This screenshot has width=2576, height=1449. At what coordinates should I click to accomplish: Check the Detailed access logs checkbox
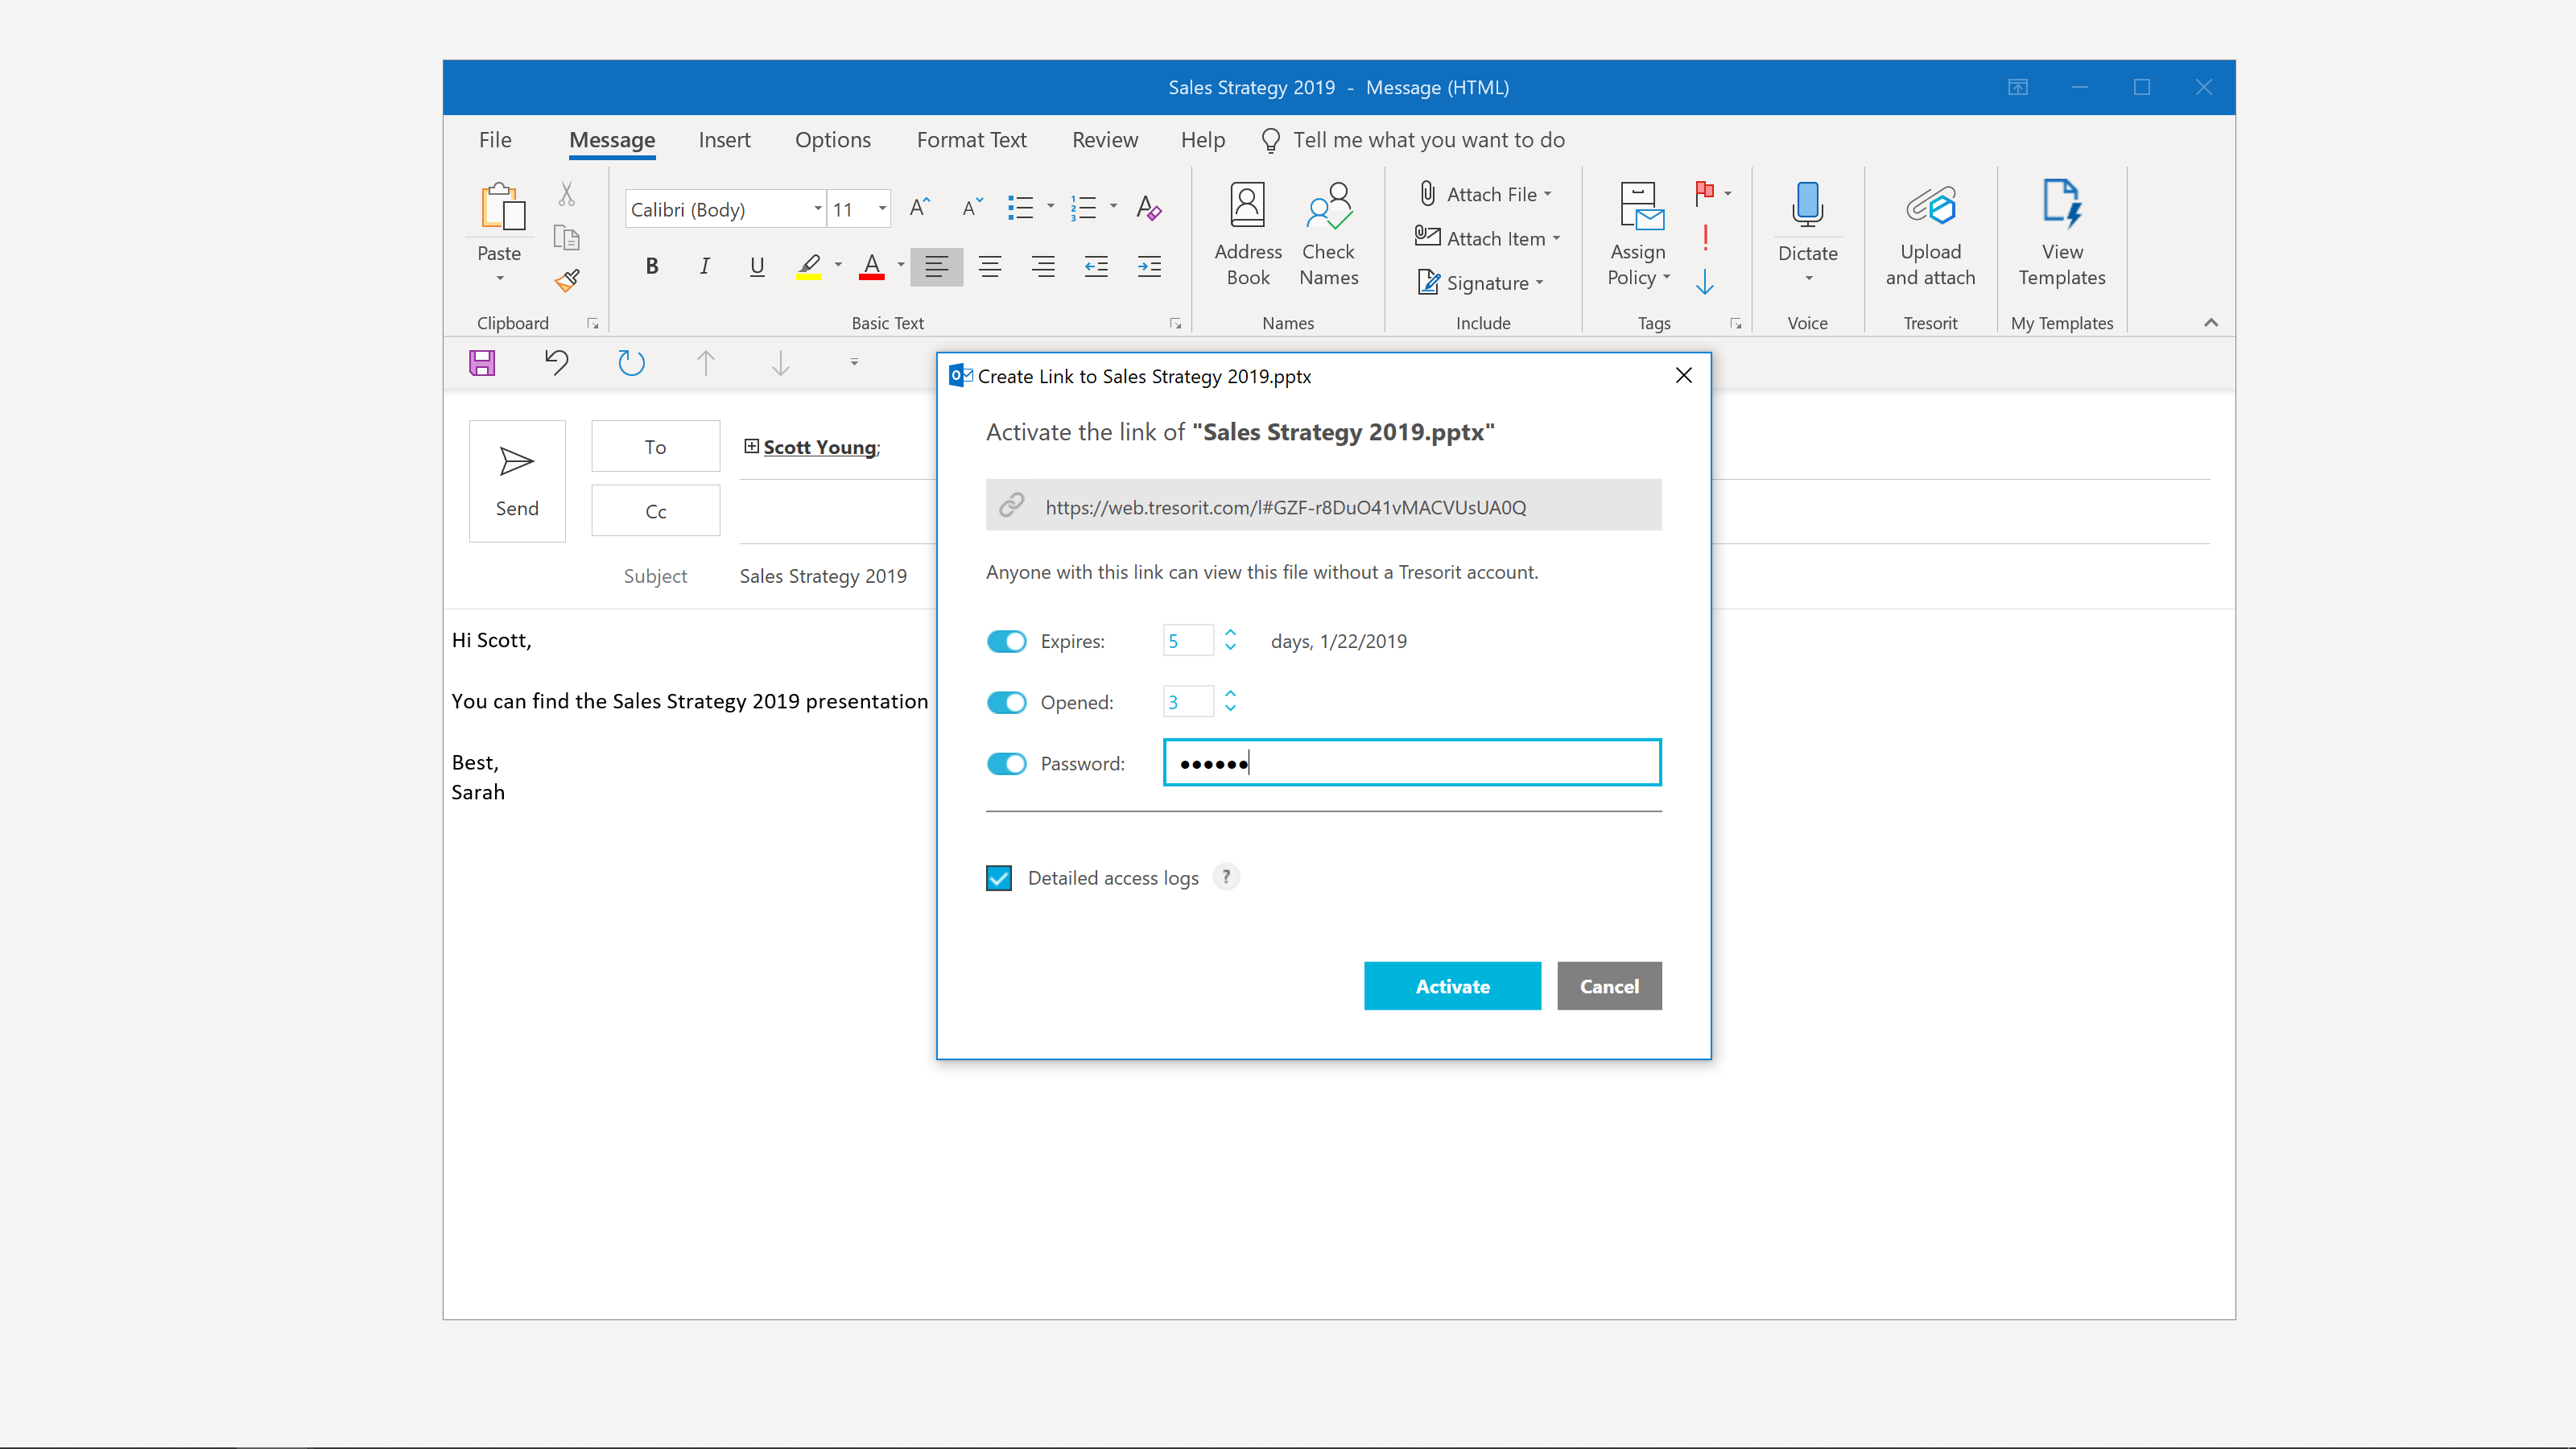(x=1000, y=876)
